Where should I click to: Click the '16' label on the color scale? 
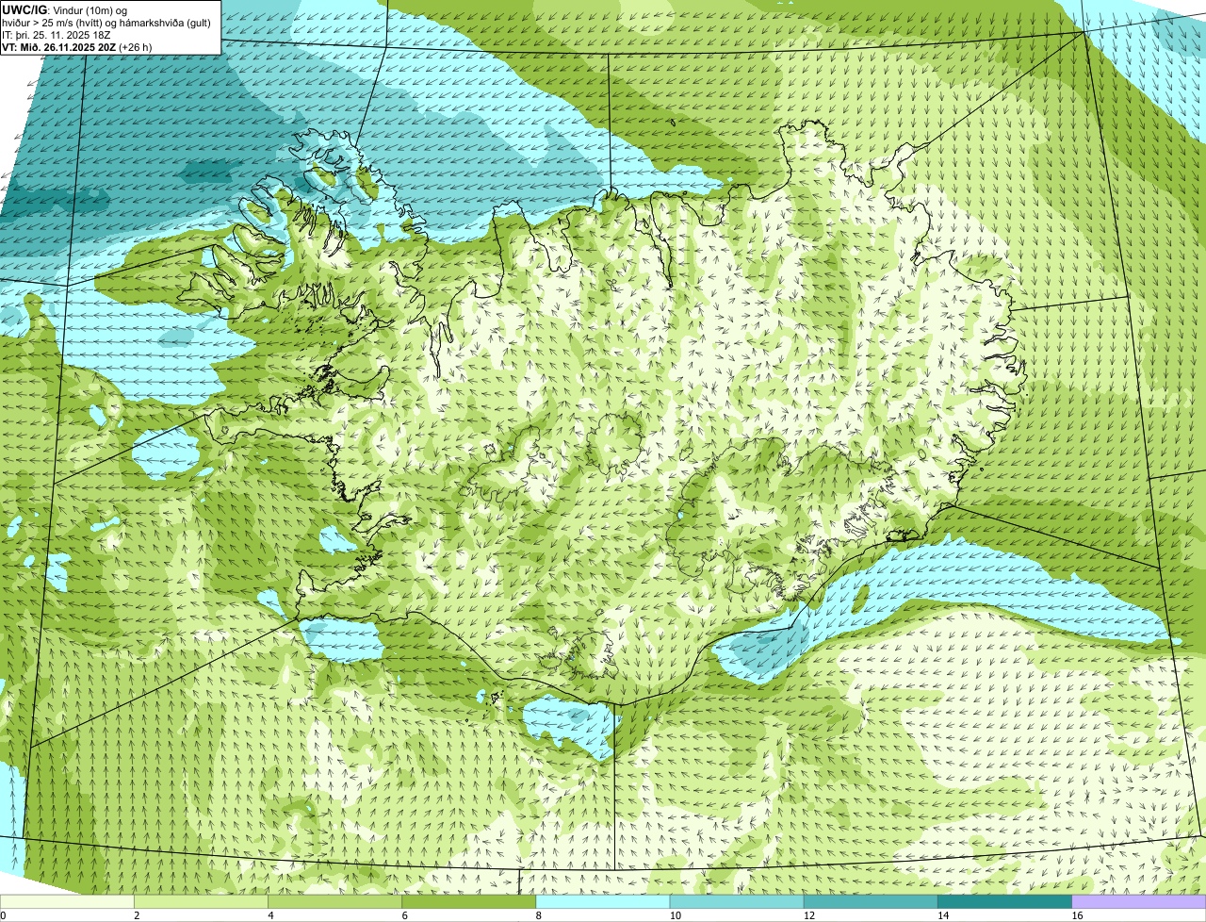[1077, 915]
